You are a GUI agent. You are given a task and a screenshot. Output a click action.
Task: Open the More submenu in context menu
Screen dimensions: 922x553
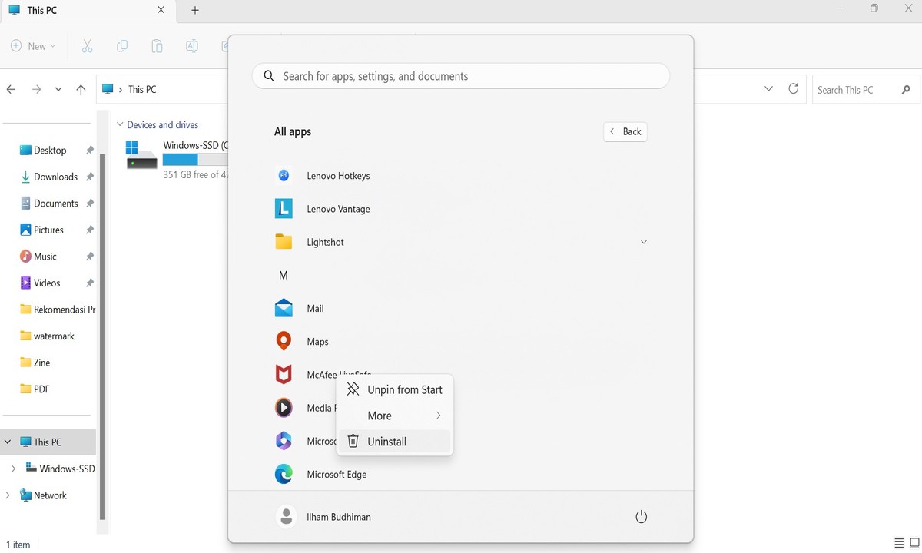pyautogui.click(x=395, y=416)
